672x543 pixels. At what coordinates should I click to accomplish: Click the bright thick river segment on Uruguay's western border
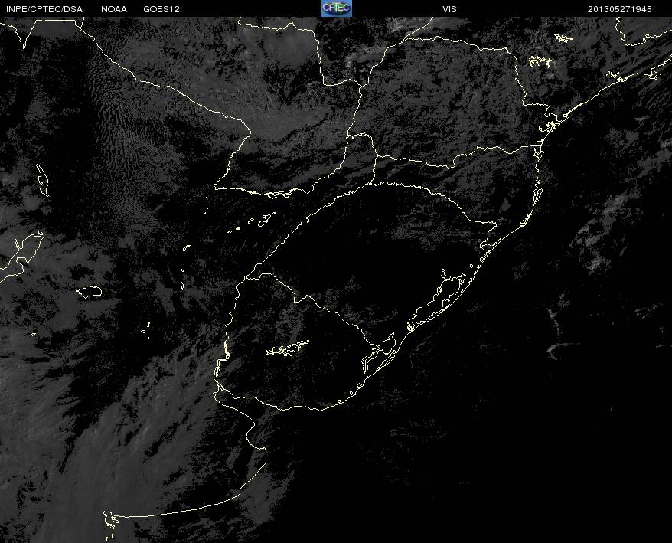coord(226,352)
